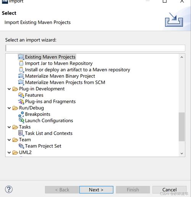Screen dimensions: 191x197
Task: Collapse the UML2 category
Action: [9, 152]
